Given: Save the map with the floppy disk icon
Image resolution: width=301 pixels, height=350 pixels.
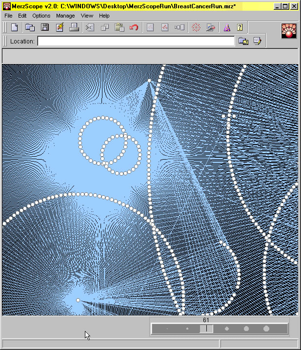Looking at the screenshot, I should [44, 28].
